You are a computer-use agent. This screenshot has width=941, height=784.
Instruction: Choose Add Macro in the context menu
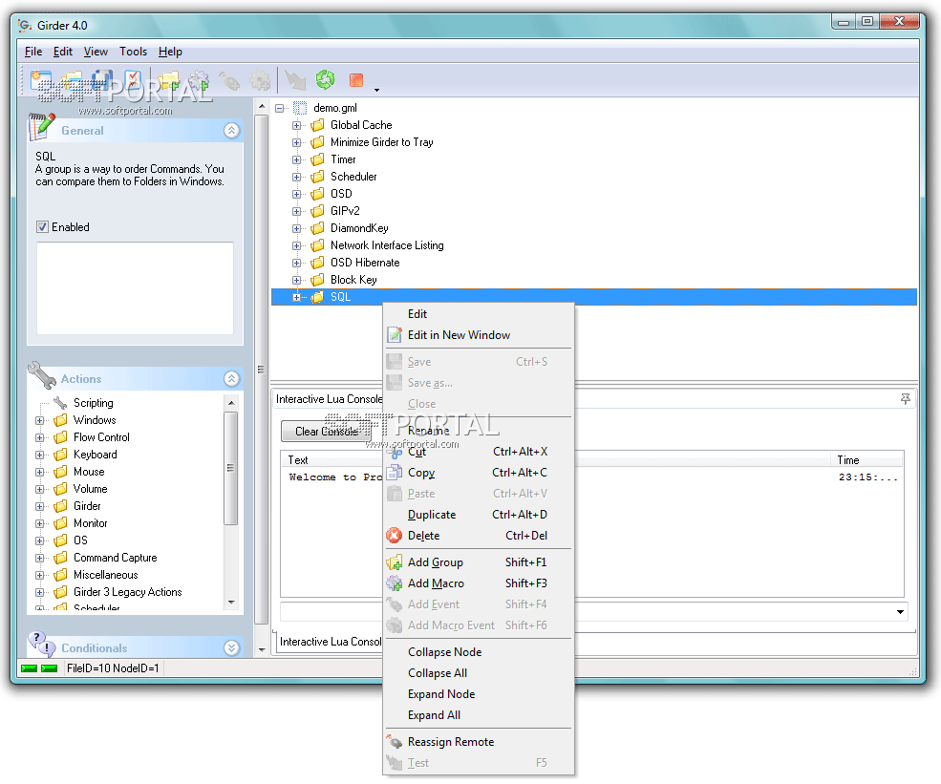[478, 583]
